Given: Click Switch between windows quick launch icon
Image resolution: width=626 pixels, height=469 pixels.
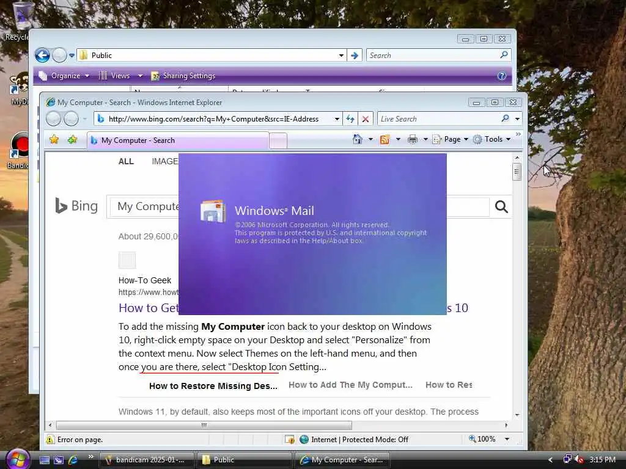Looking at the screenshot, I should (59, 460).
